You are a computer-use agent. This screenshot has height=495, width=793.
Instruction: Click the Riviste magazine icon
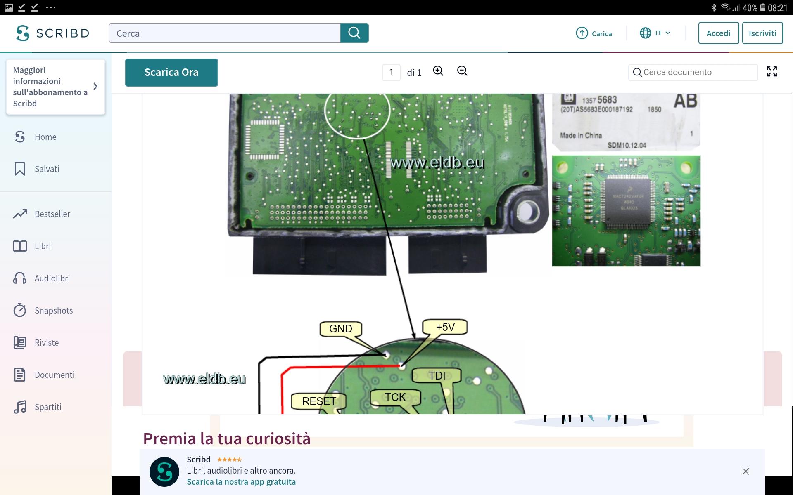click(20, 342)
